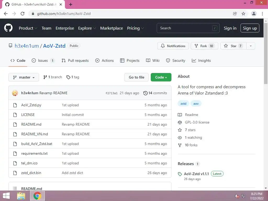Screen dimensions: 268x201
Task: Open the Security tab
Action: [x=176, y=60]
